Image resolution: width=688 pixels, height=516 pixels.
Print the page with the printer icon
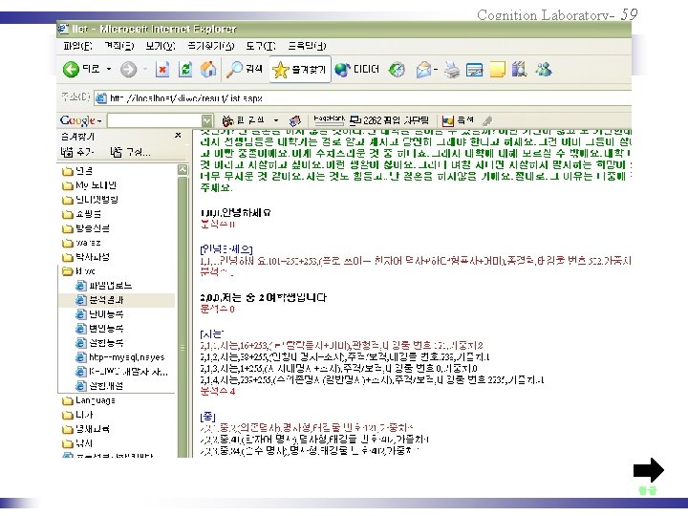click(451, 70)
